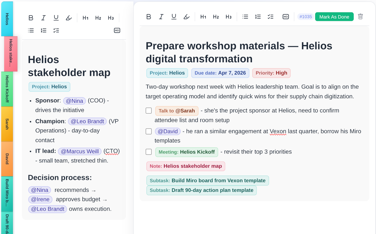Apply H2 heading in workshop task toolbar
The width and height of the screenshot is (376, 234).
click(216, 17)
